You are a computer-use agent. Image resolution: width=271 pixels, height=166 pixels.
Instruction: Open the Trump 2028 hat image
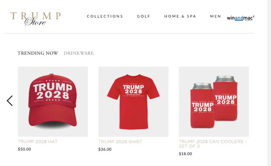coord(53,102)
